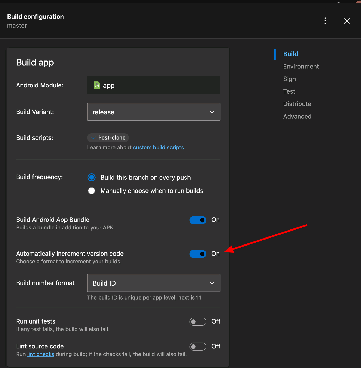Toggle Build Android App Bundle switch

tap(198, 220)
